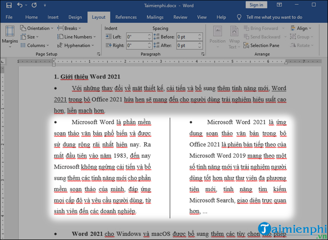Switch to the View tab
This screenshot has width=328, height=240.
click(x=202, y=17)
